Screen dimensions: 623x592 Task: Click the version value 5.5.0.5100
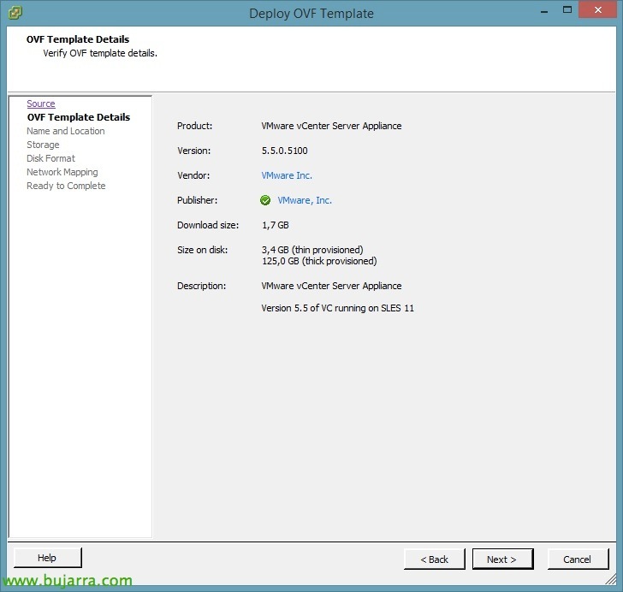(x=284, y=151)
